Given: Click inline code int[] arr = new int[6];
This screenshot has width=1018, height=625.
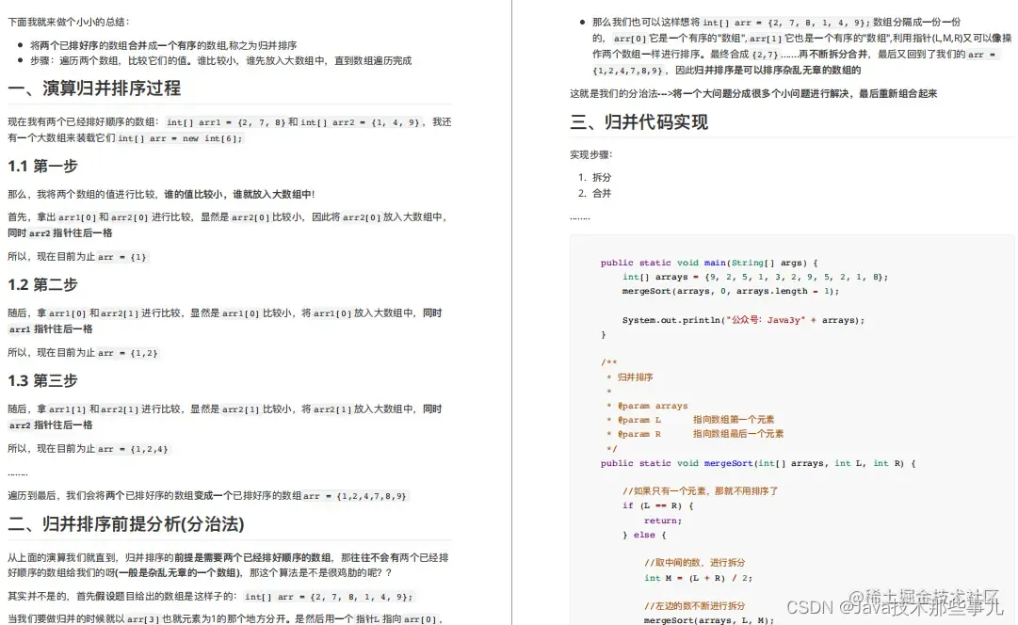Looking at the screenshot, I should pyautogui.click(x=180, y=138).
